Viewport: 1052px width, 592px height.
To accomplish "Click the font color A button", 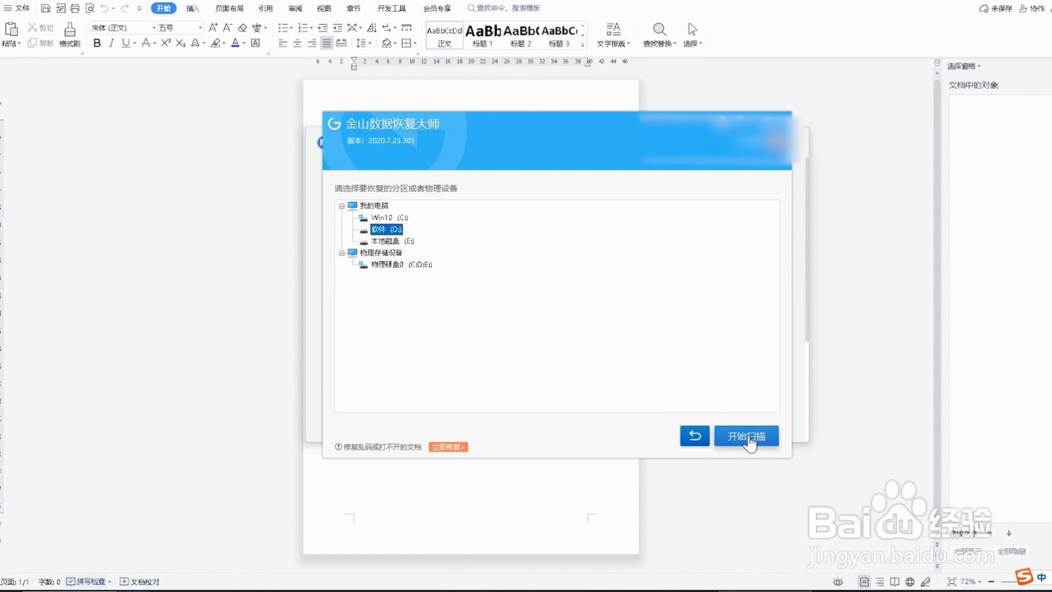I will coord(235,43).
